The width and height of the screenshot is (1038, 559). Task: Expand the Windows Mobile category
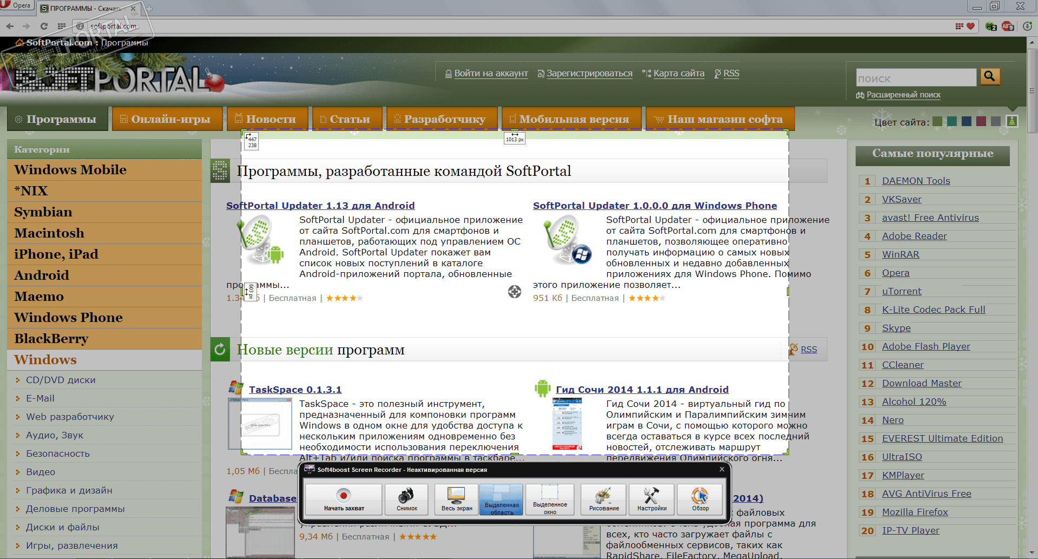pyautogui.click(x=104, y=170)
